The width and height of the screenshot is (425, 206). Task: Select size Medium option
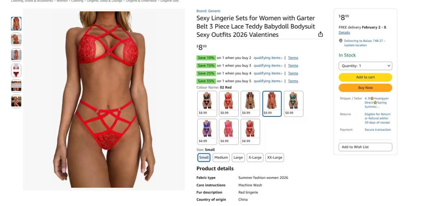point(221,158)
